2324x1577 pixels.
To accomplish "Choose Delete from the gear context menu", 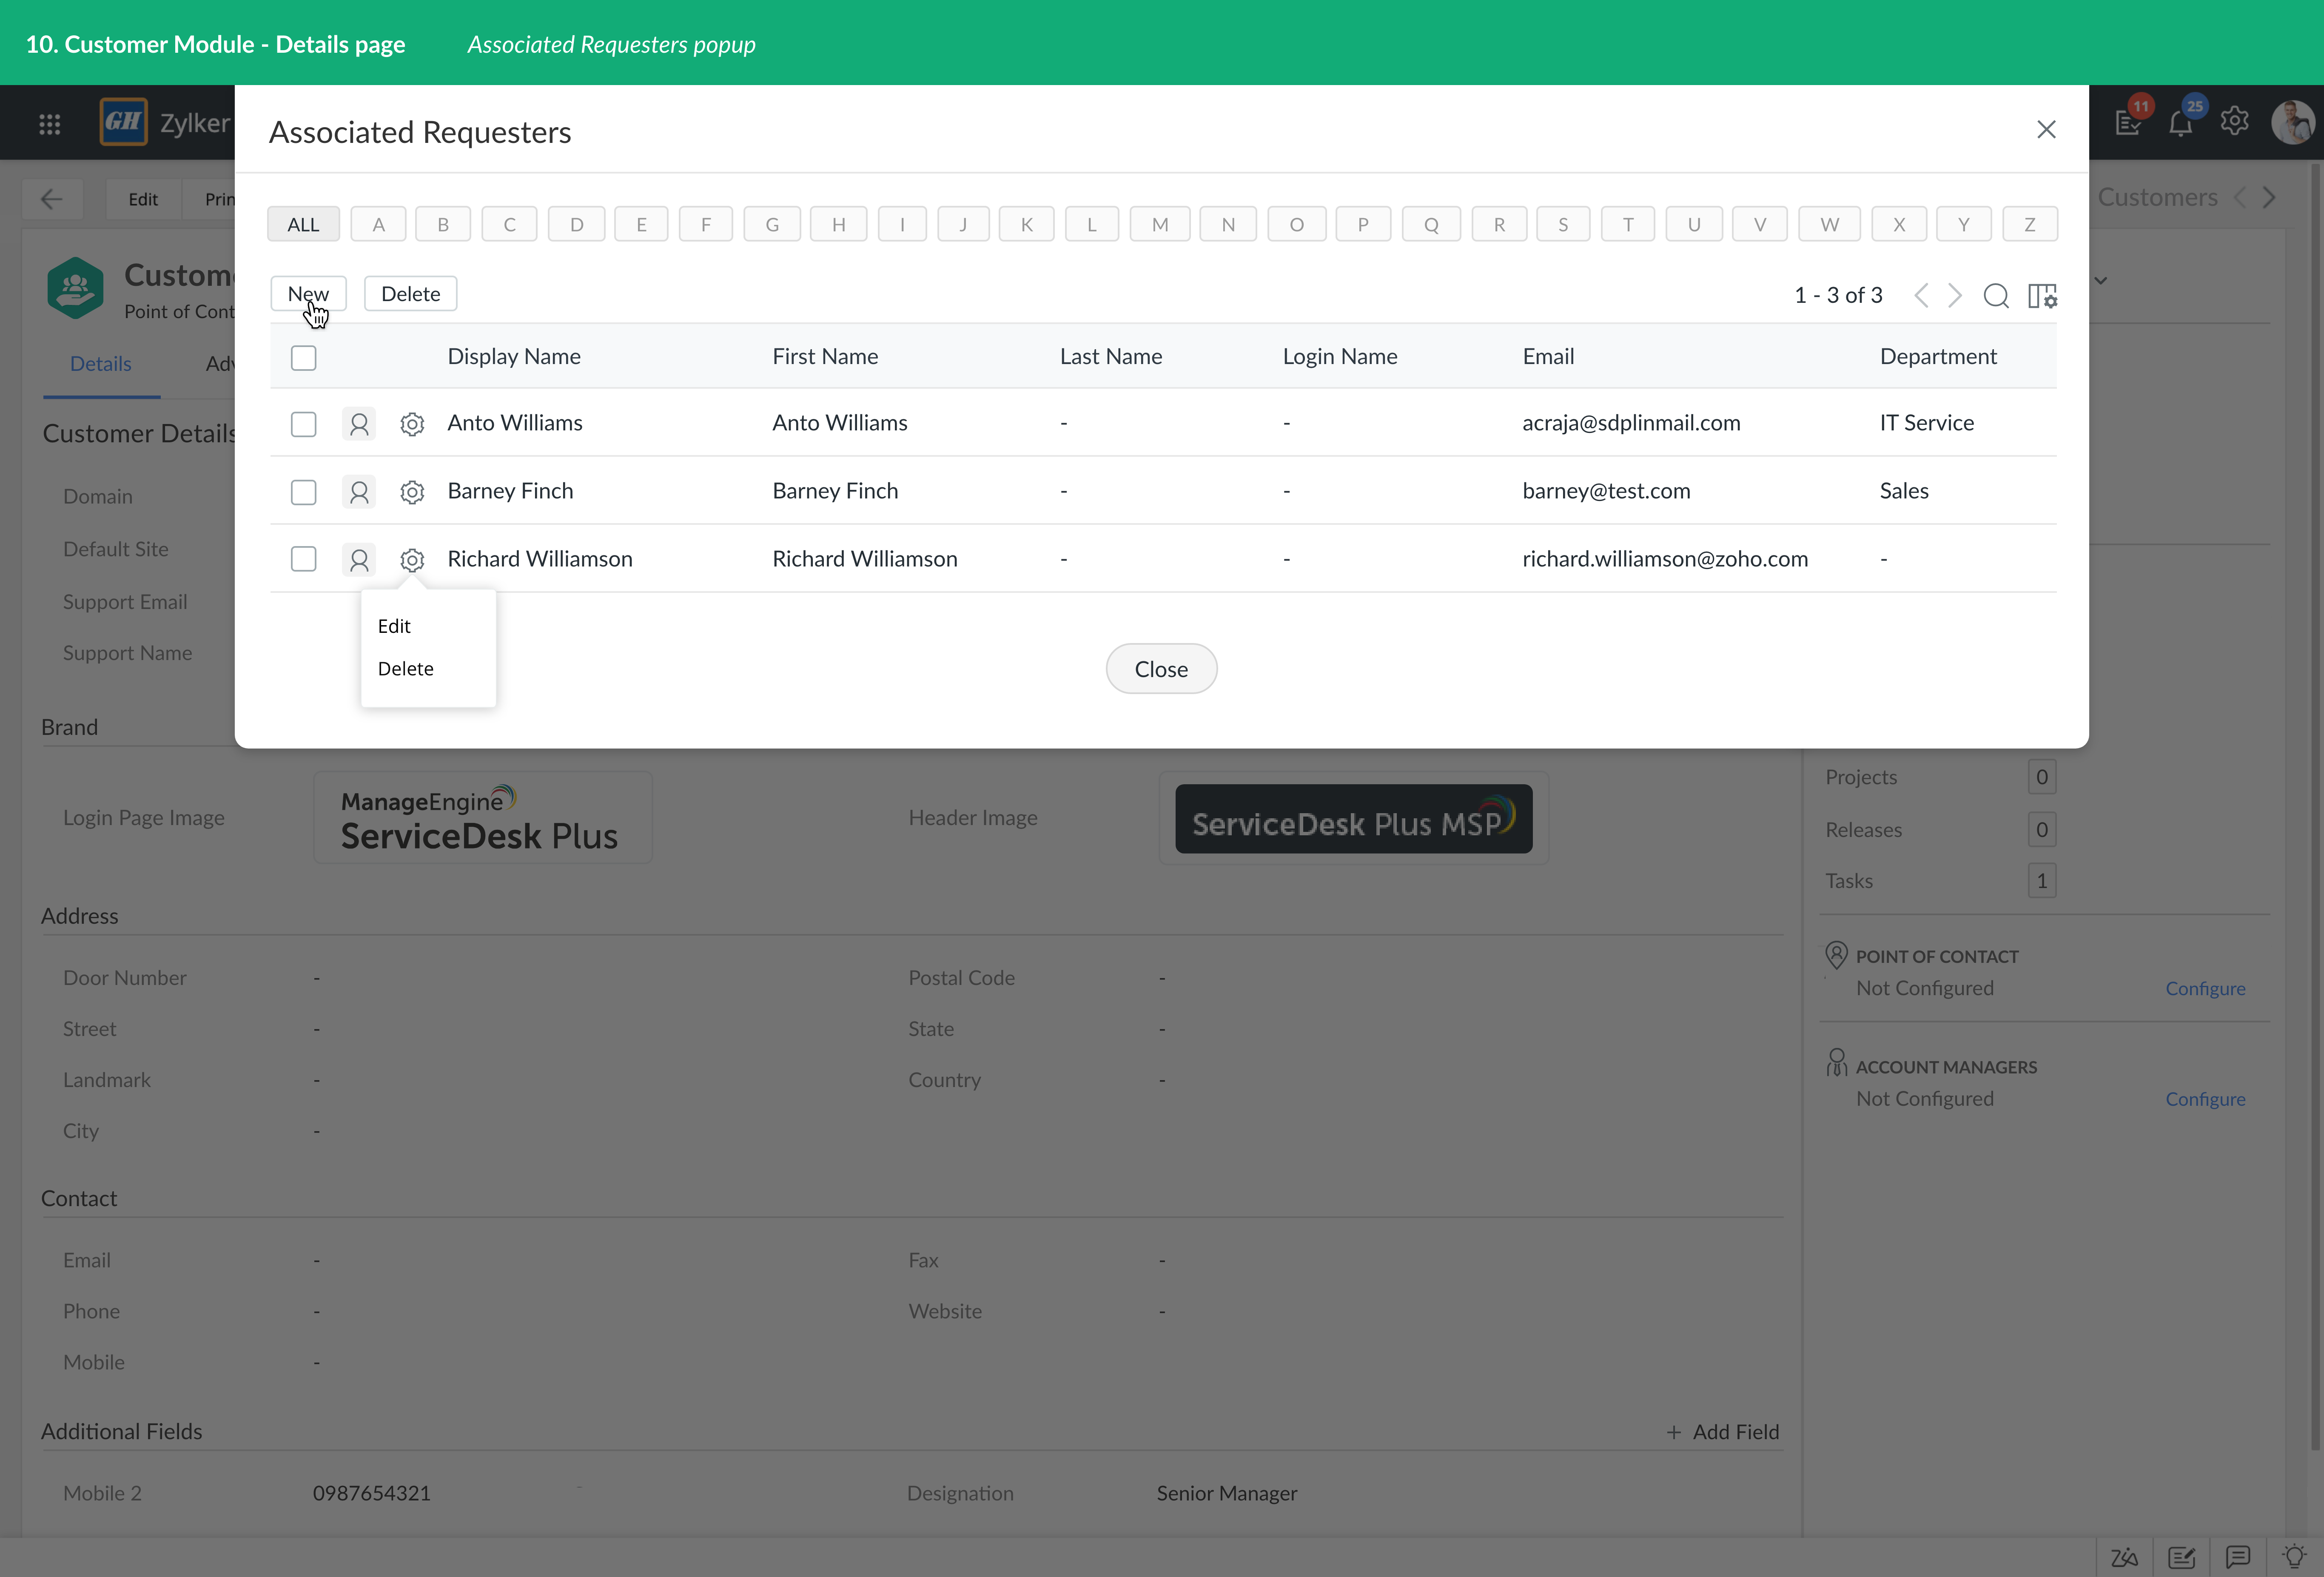I will click(x=405, y=668).
